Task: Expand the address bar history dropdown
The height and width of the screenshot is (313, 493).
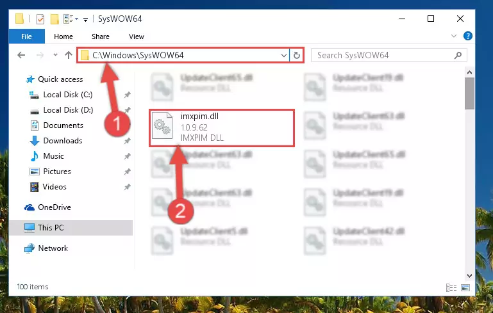Action: pos(284,56)
